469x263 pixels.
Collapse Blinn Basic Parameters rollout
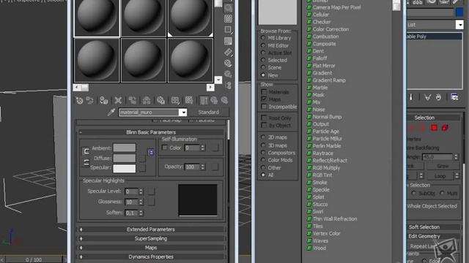click(151, 132)
